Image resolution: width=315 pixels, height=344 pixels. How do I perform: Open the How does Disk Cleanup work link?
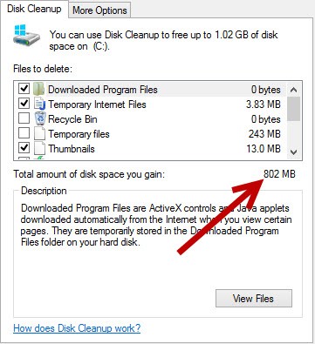pyautogui.click(x=77, y=328)
